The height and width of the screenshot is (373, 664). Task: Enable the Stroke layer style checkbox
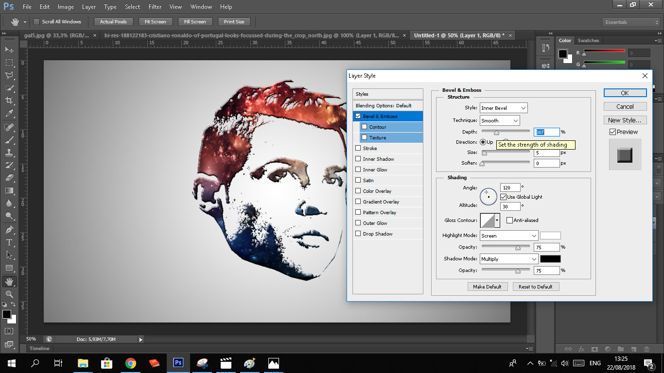[358, 149]
